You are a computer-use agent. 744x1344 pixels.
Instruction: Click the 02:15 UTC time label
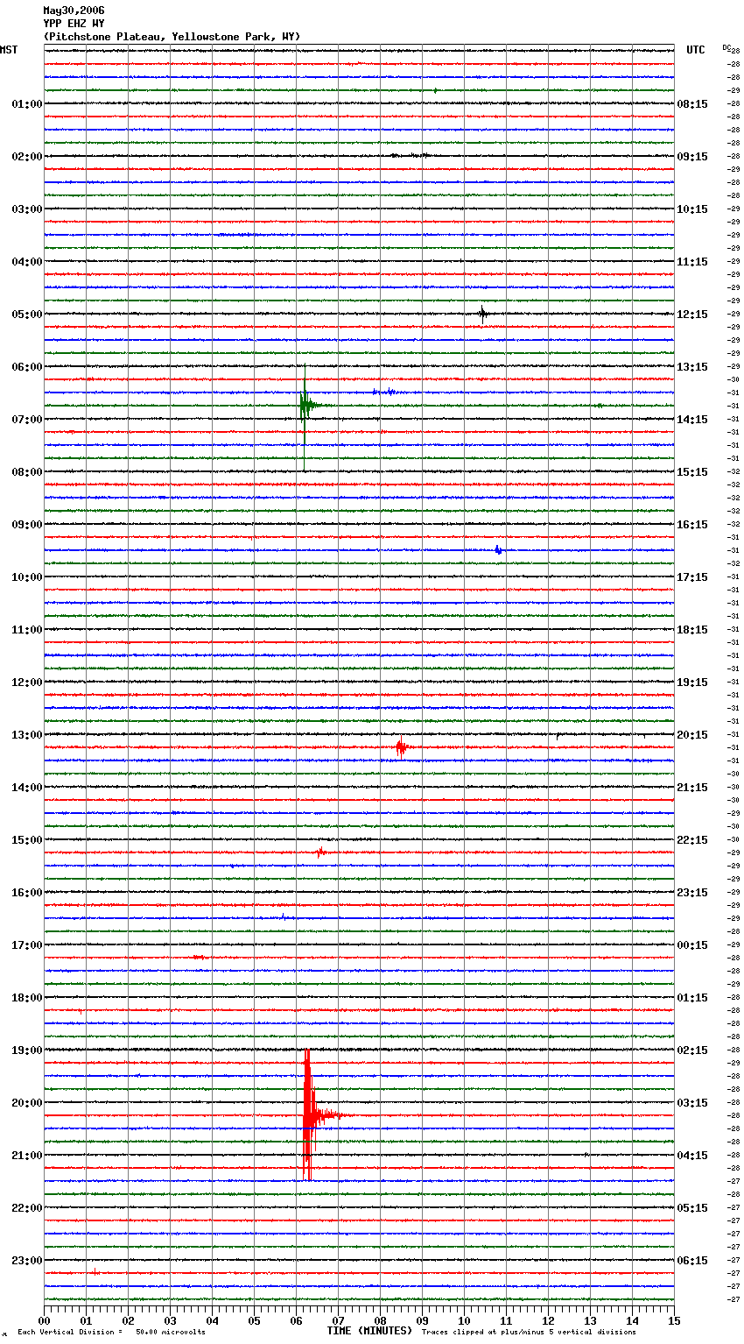[x=692, y=1050]
